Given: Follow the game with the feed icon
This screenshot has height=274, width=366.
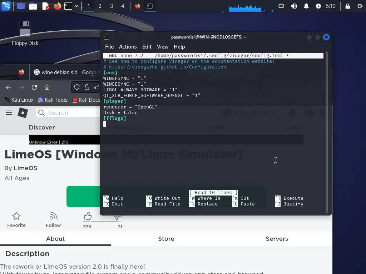Looking at the screenshot, I should 54,220.
